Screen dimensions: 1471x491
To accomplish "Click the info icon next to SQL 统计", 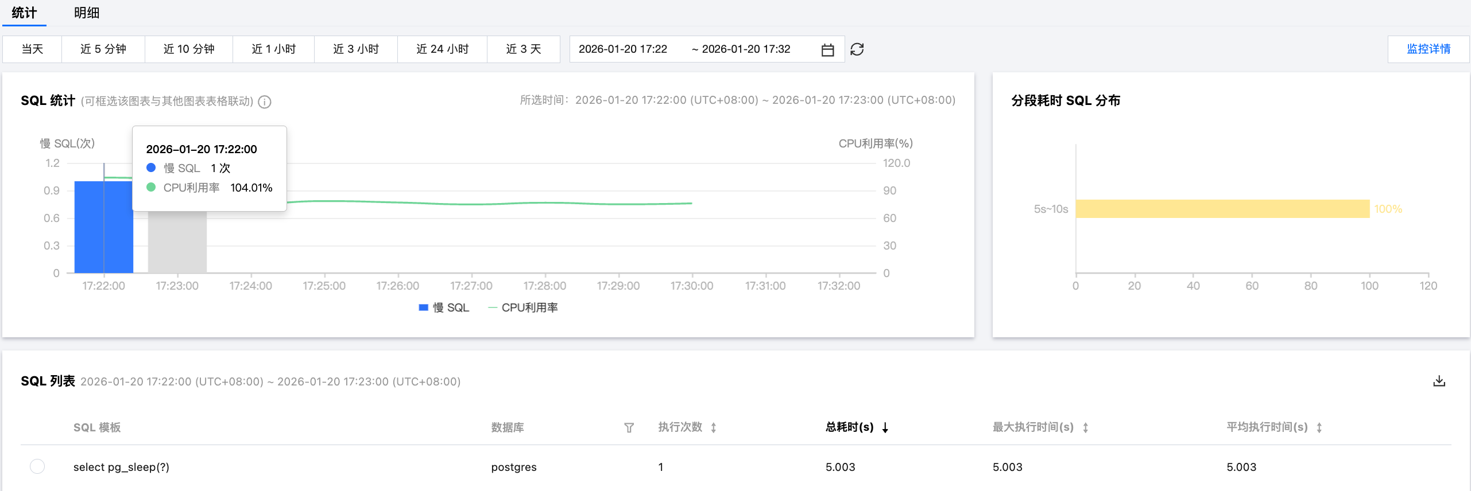I will tap(265, 102).
